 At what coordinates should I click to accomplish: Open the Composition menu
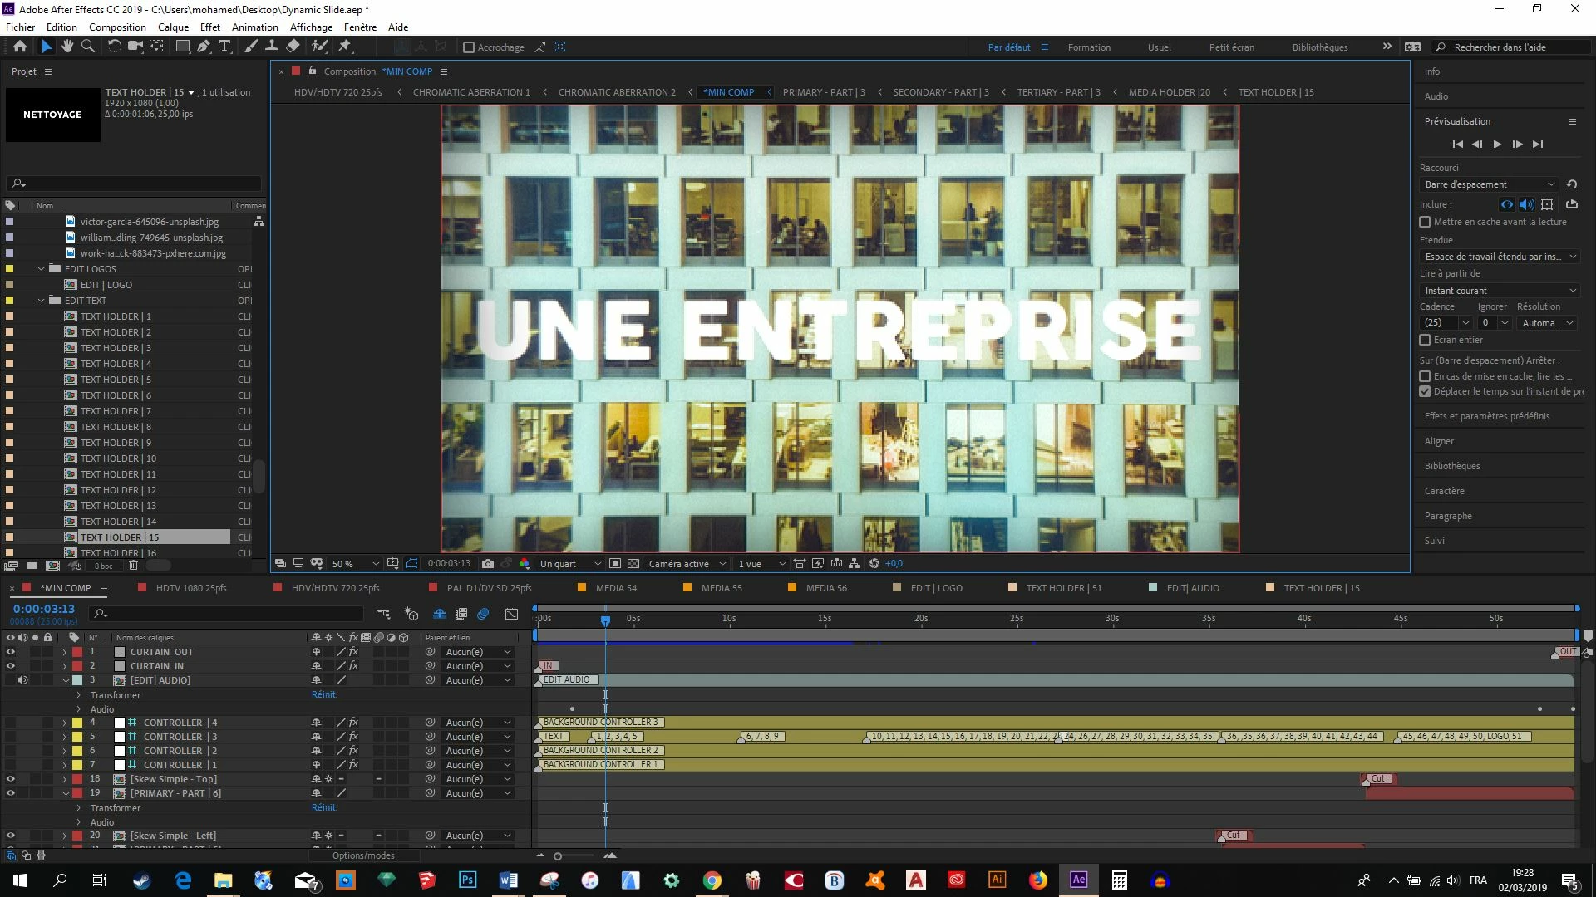coord(117,27)
